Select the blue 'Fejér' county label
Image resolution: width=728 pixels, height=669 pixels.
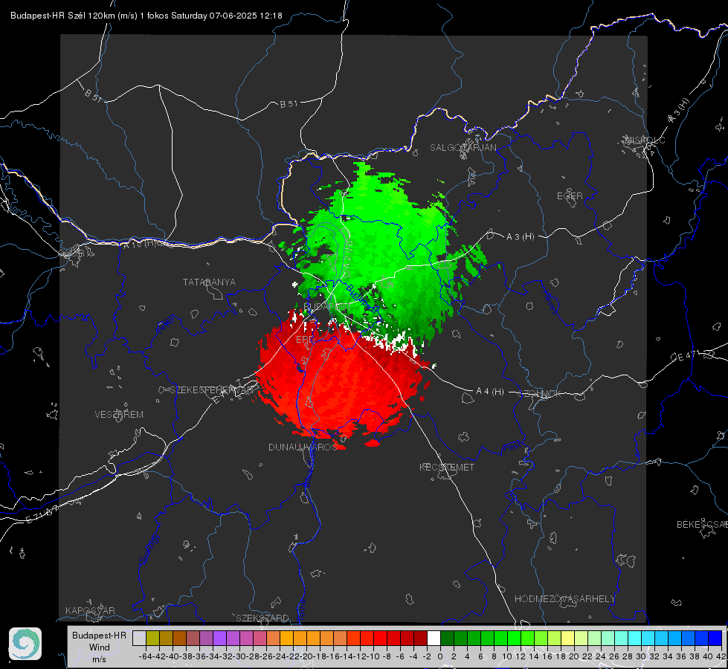click(x=167, y=325)
